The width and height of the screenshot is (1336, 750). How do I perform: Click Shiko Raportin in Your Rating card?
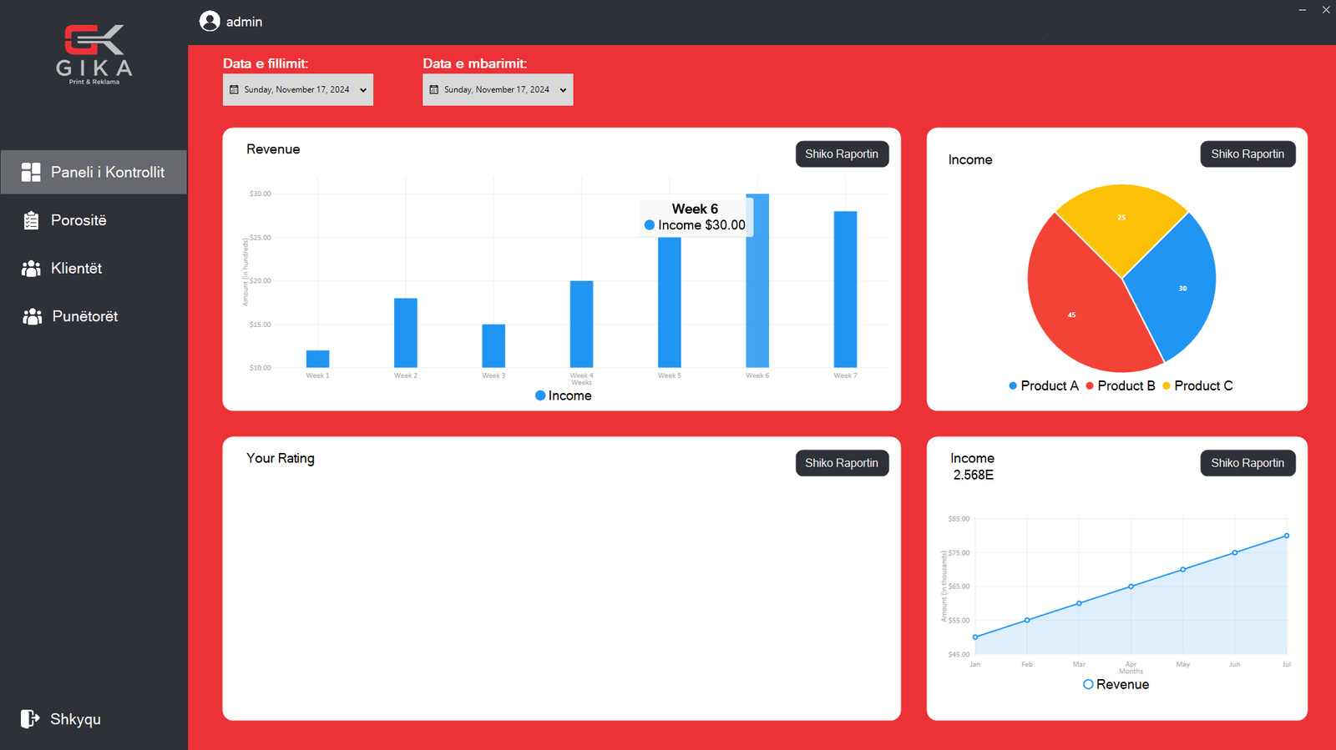tap(841, 463)
